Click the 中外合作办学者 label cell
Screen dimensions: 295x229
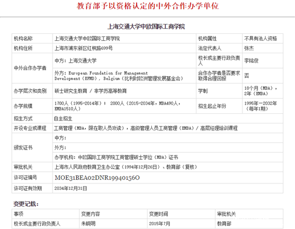[x=32, y=68]
